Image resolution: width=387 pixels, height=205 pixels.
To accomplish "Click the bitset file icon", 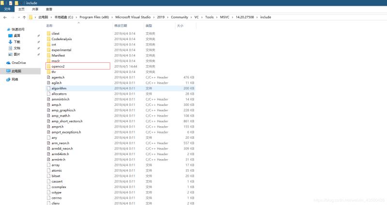I will point(49,176).
